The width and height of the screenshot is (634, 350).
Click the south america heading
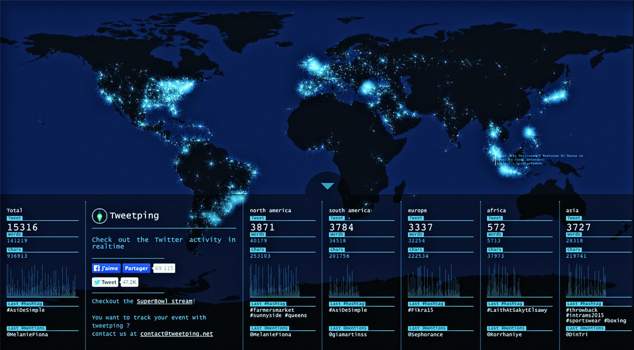coord(350,211)
